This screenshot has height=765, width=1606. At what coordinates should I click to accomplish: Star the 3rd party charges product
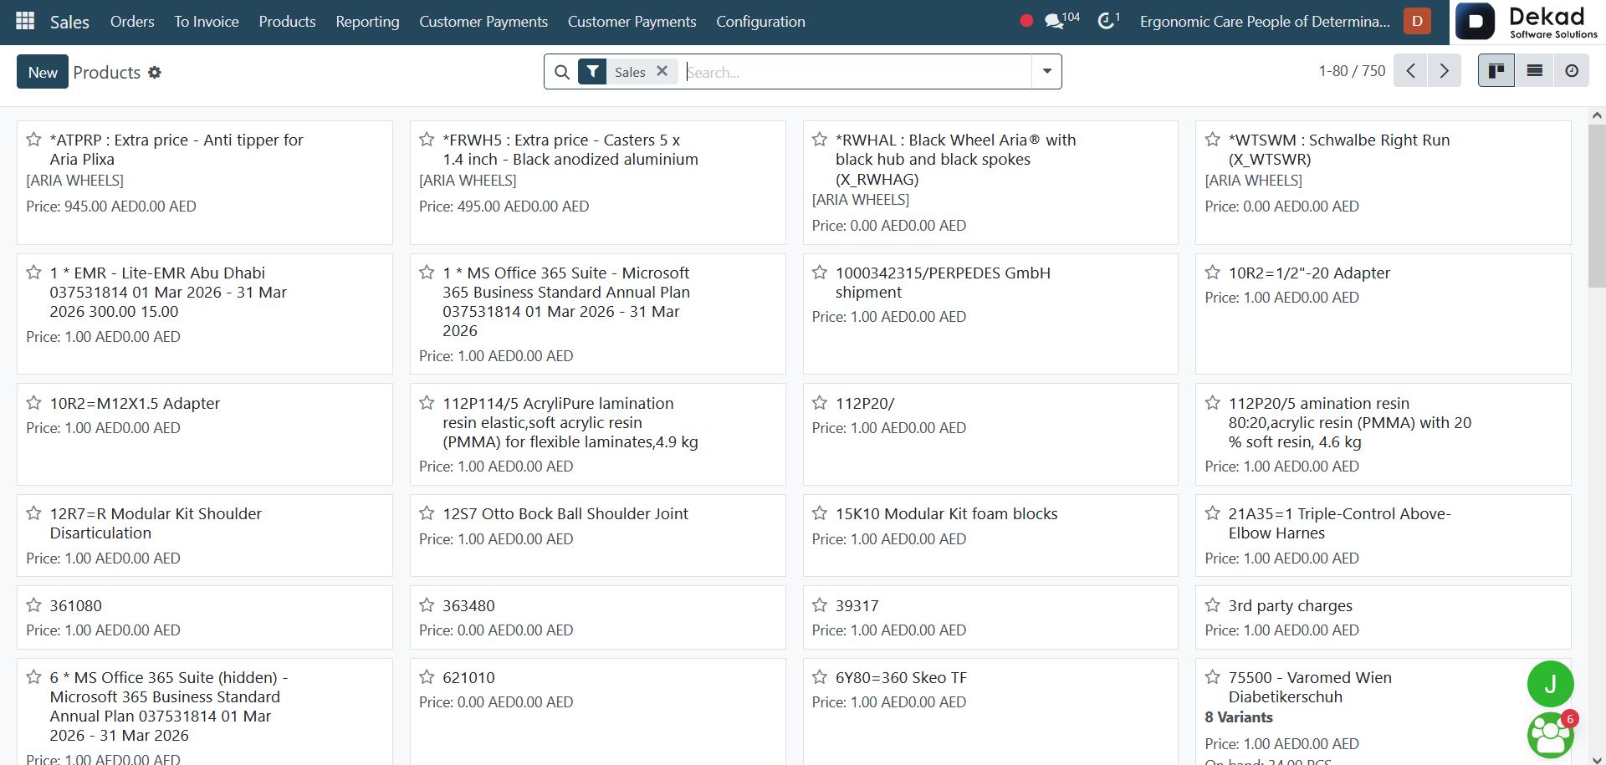coord(1213,605)
